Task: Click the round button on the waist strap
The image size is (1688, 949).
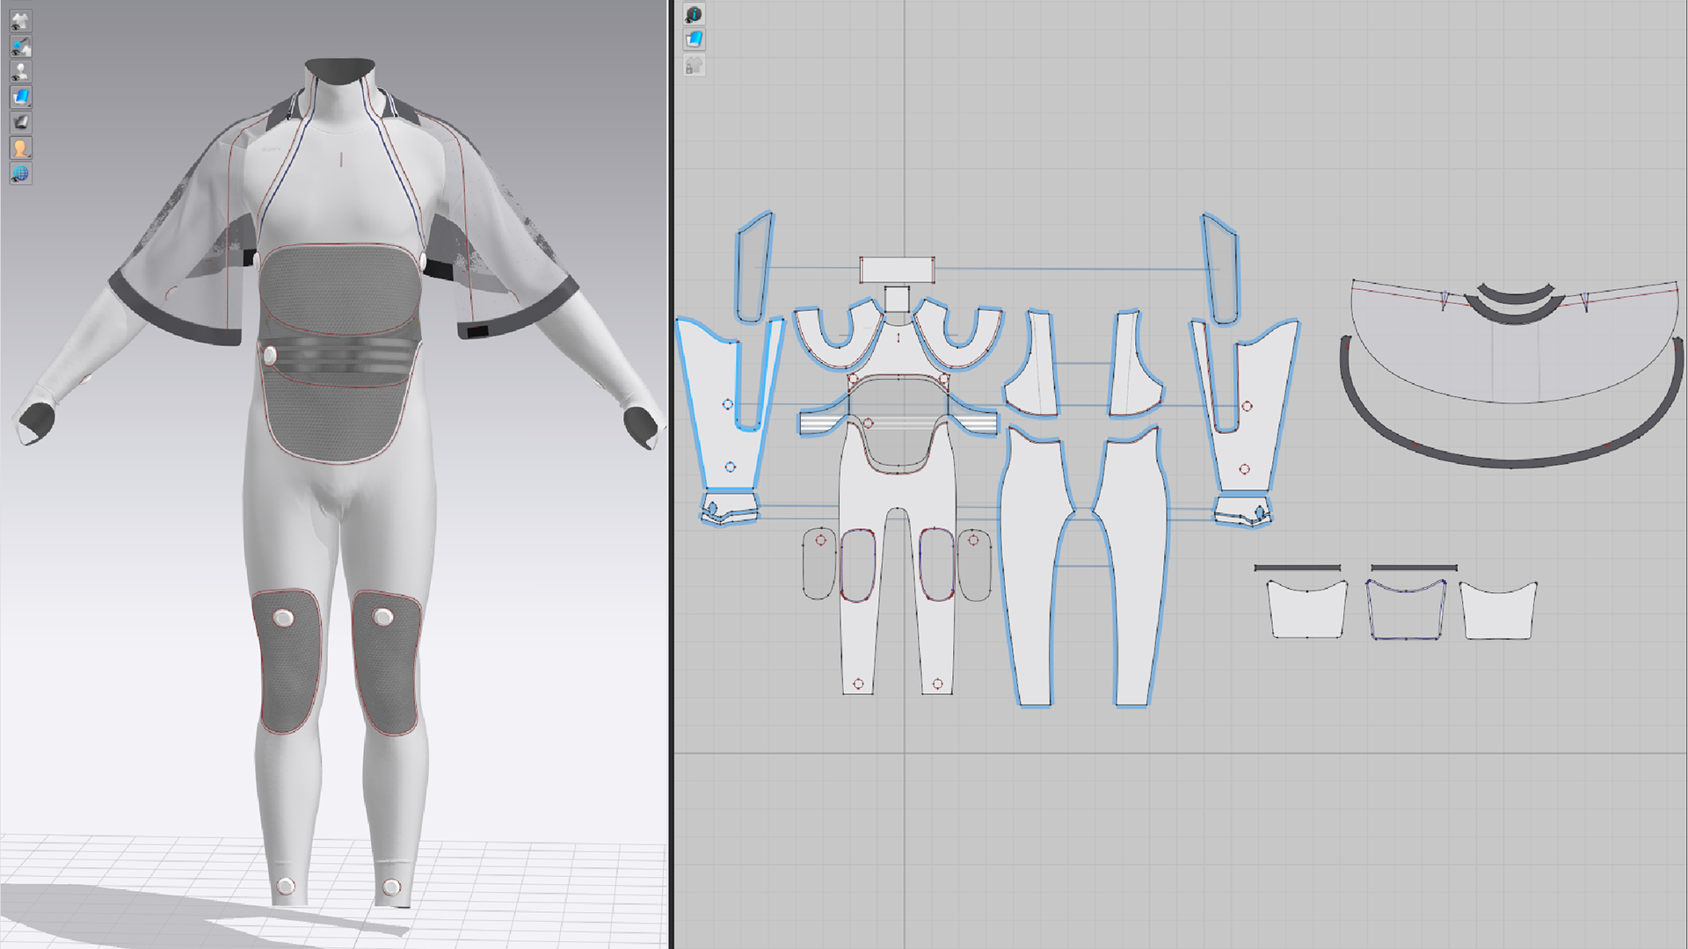Action: click(269, 355)
